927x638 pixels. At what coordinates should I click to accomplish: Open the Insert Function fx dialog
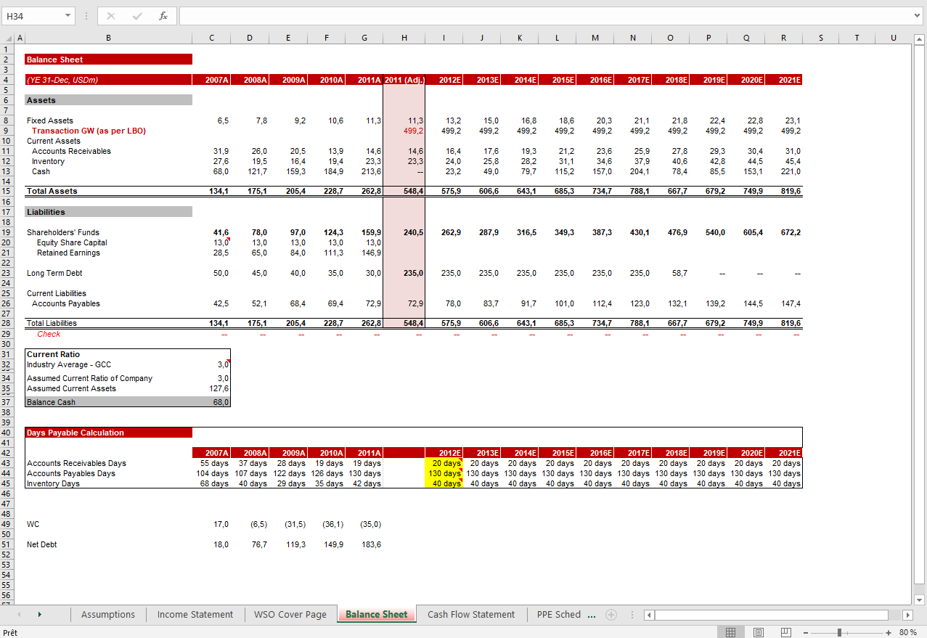pyautogui.click(x=163, y=15)
